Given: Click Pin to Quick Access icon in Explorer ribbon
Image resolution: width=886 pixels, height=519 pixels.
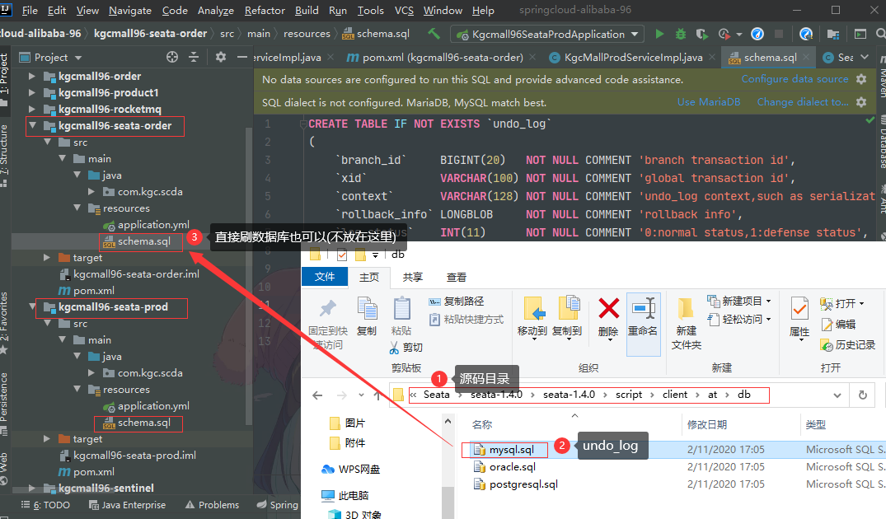Looking at the screenshot, I should pos(328,309).
